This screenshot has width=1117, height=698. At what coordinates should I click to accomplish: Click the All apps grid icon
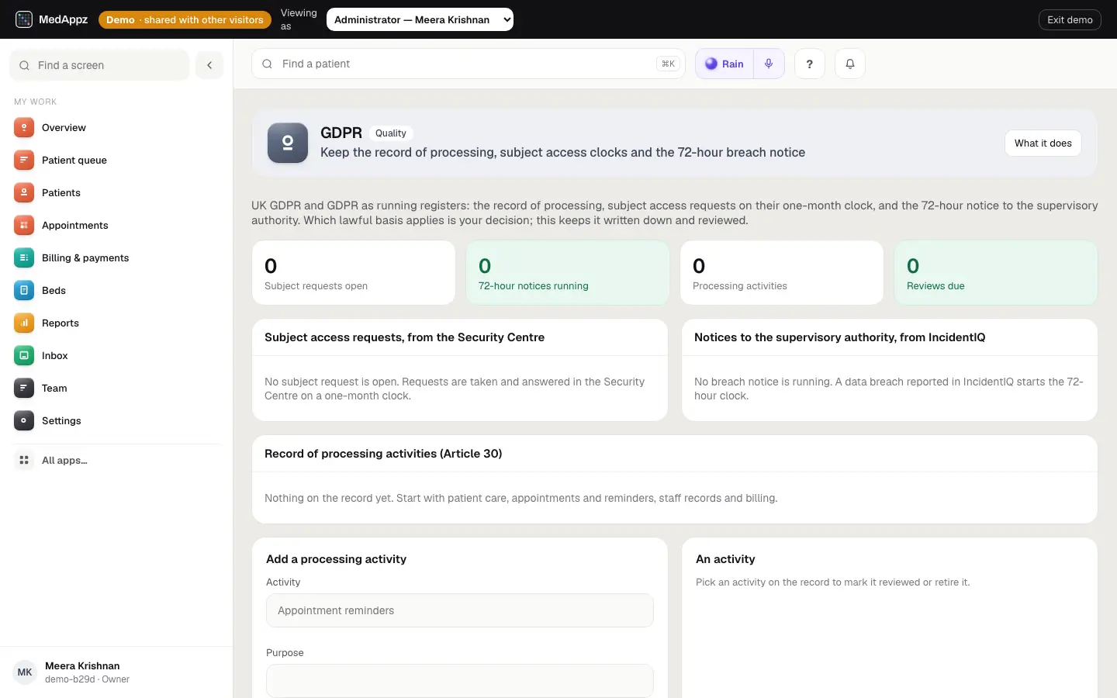click(x=24, y=460)
